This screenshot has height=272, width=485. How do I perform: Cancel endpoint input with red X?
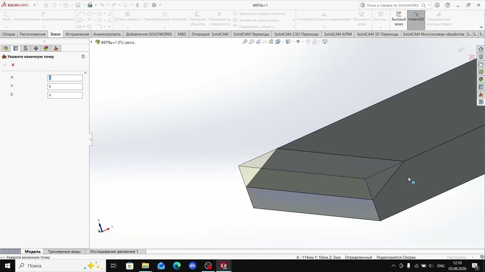13,65
